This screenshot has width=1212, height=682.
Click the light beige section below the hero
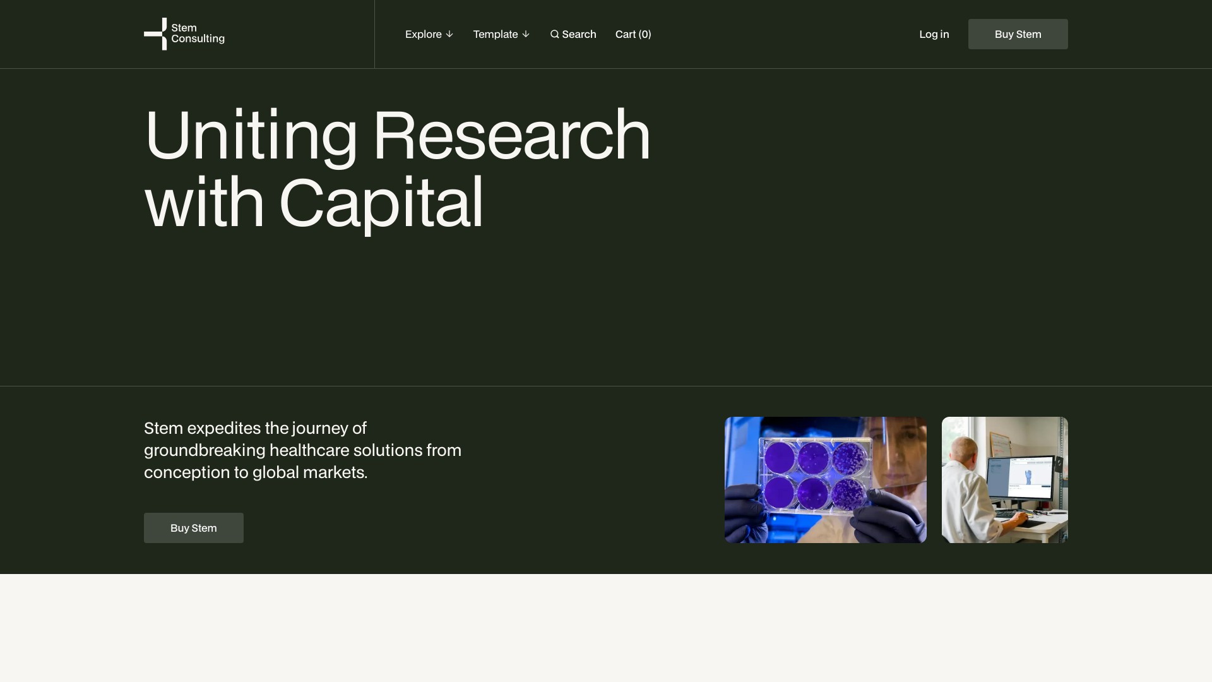(606, 628)
